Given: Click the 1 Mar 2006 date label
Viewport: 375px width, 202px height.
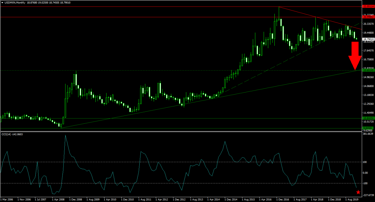Looking at the screenshot, I should (x=7, y=199).
